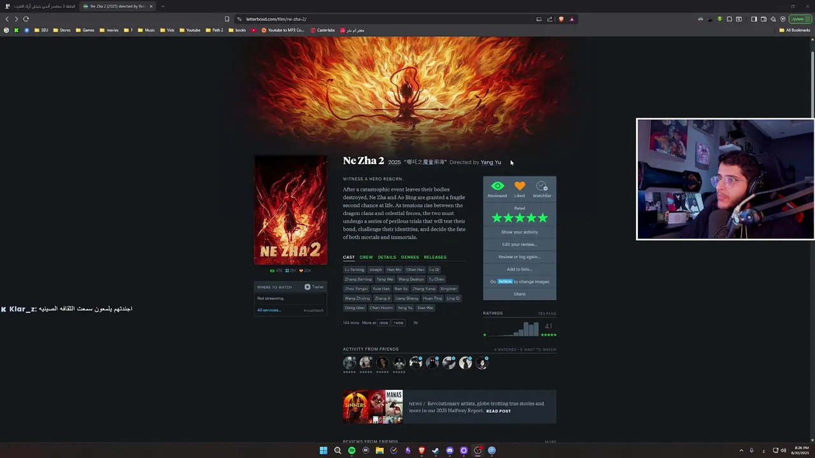The width and height of the screenshot is (815, 458).
Task: Open All services link
Action: pos(269,310)
